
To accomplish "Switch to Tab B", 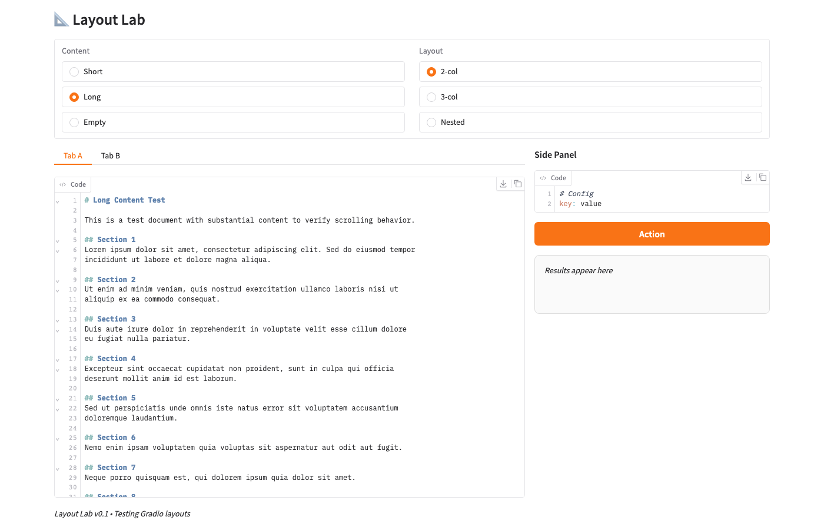I will point(111,156).
